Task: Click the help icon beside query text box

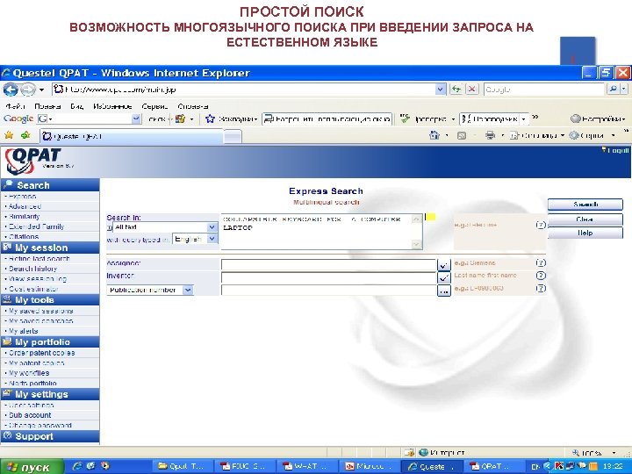Action: tap(541, 225)
